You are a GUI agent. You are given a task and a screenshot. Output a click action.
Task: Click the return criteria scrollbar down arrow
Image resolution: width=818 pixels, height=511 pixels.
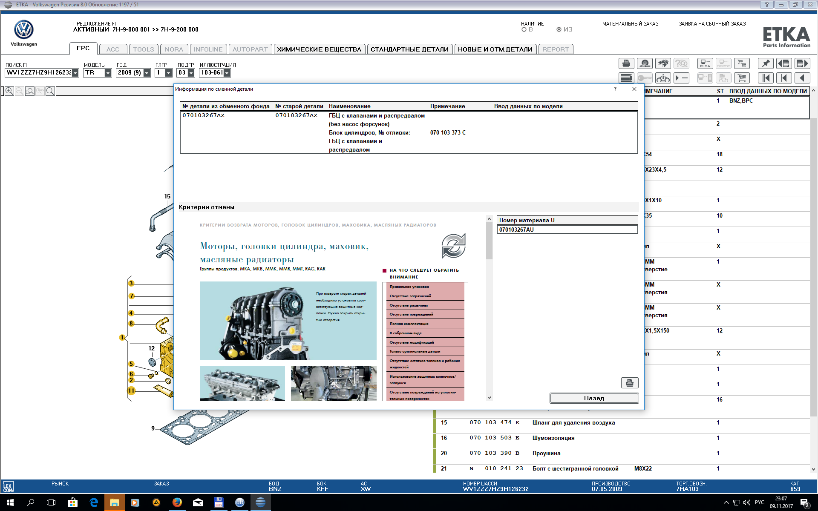[x=489, y=398]
